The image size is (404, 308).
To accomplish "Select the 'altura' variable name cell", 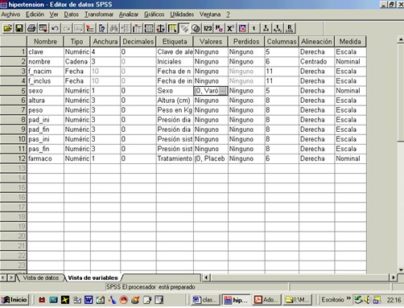I will 45,101.
